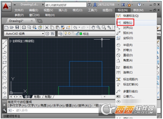Click the Paste icon in toolbar

click(x=58, y=28)
